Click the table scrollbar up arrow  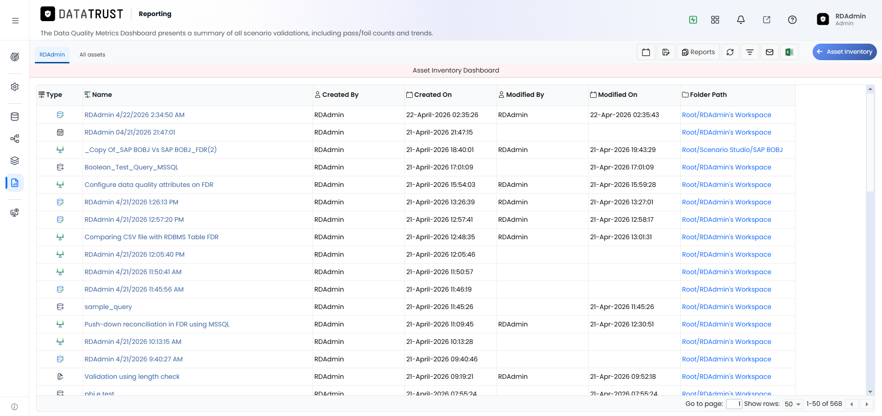point(870,89)
